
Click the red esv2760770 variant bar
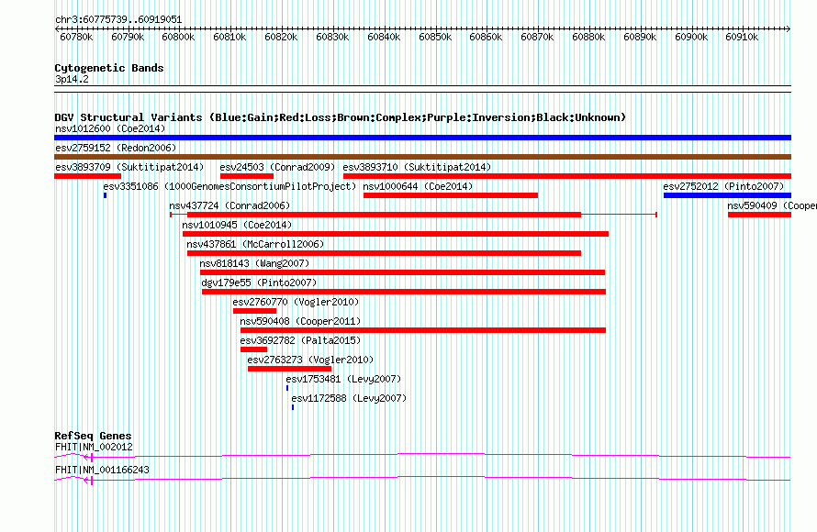[x=255, y=311]
